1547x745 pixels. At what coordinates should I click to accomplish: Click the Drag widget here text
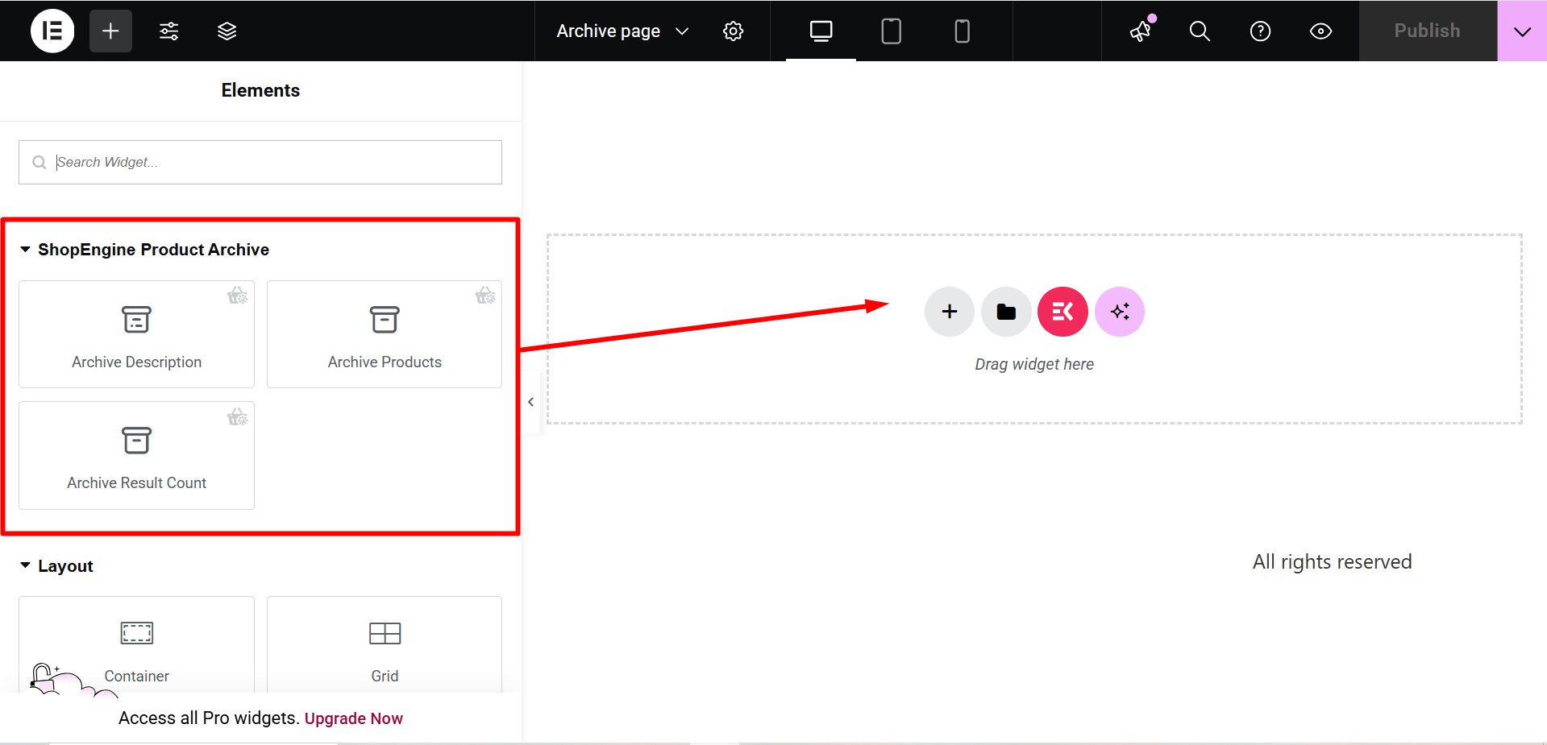coord(1034,364)
